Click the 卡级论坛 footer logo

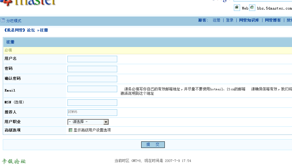(14, 161)
